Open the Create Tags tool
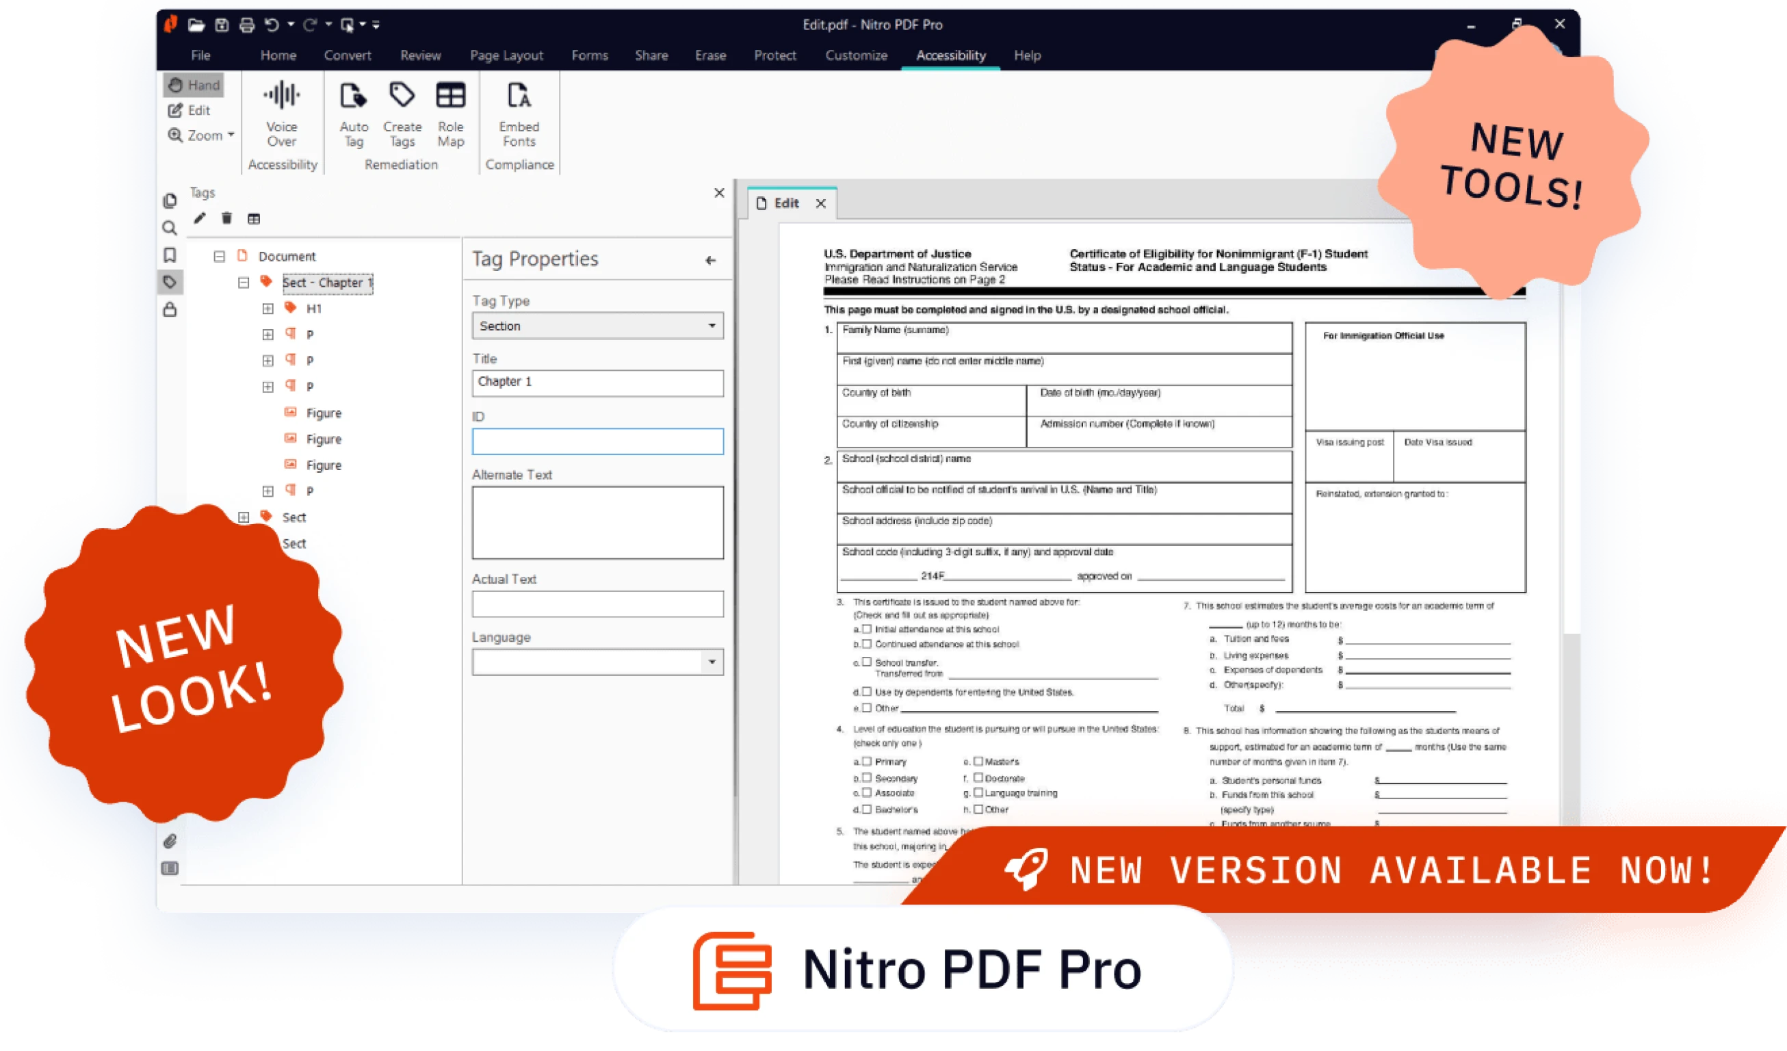Image resolution: width=1787 pixels, height=1051 pixels. 402,96
